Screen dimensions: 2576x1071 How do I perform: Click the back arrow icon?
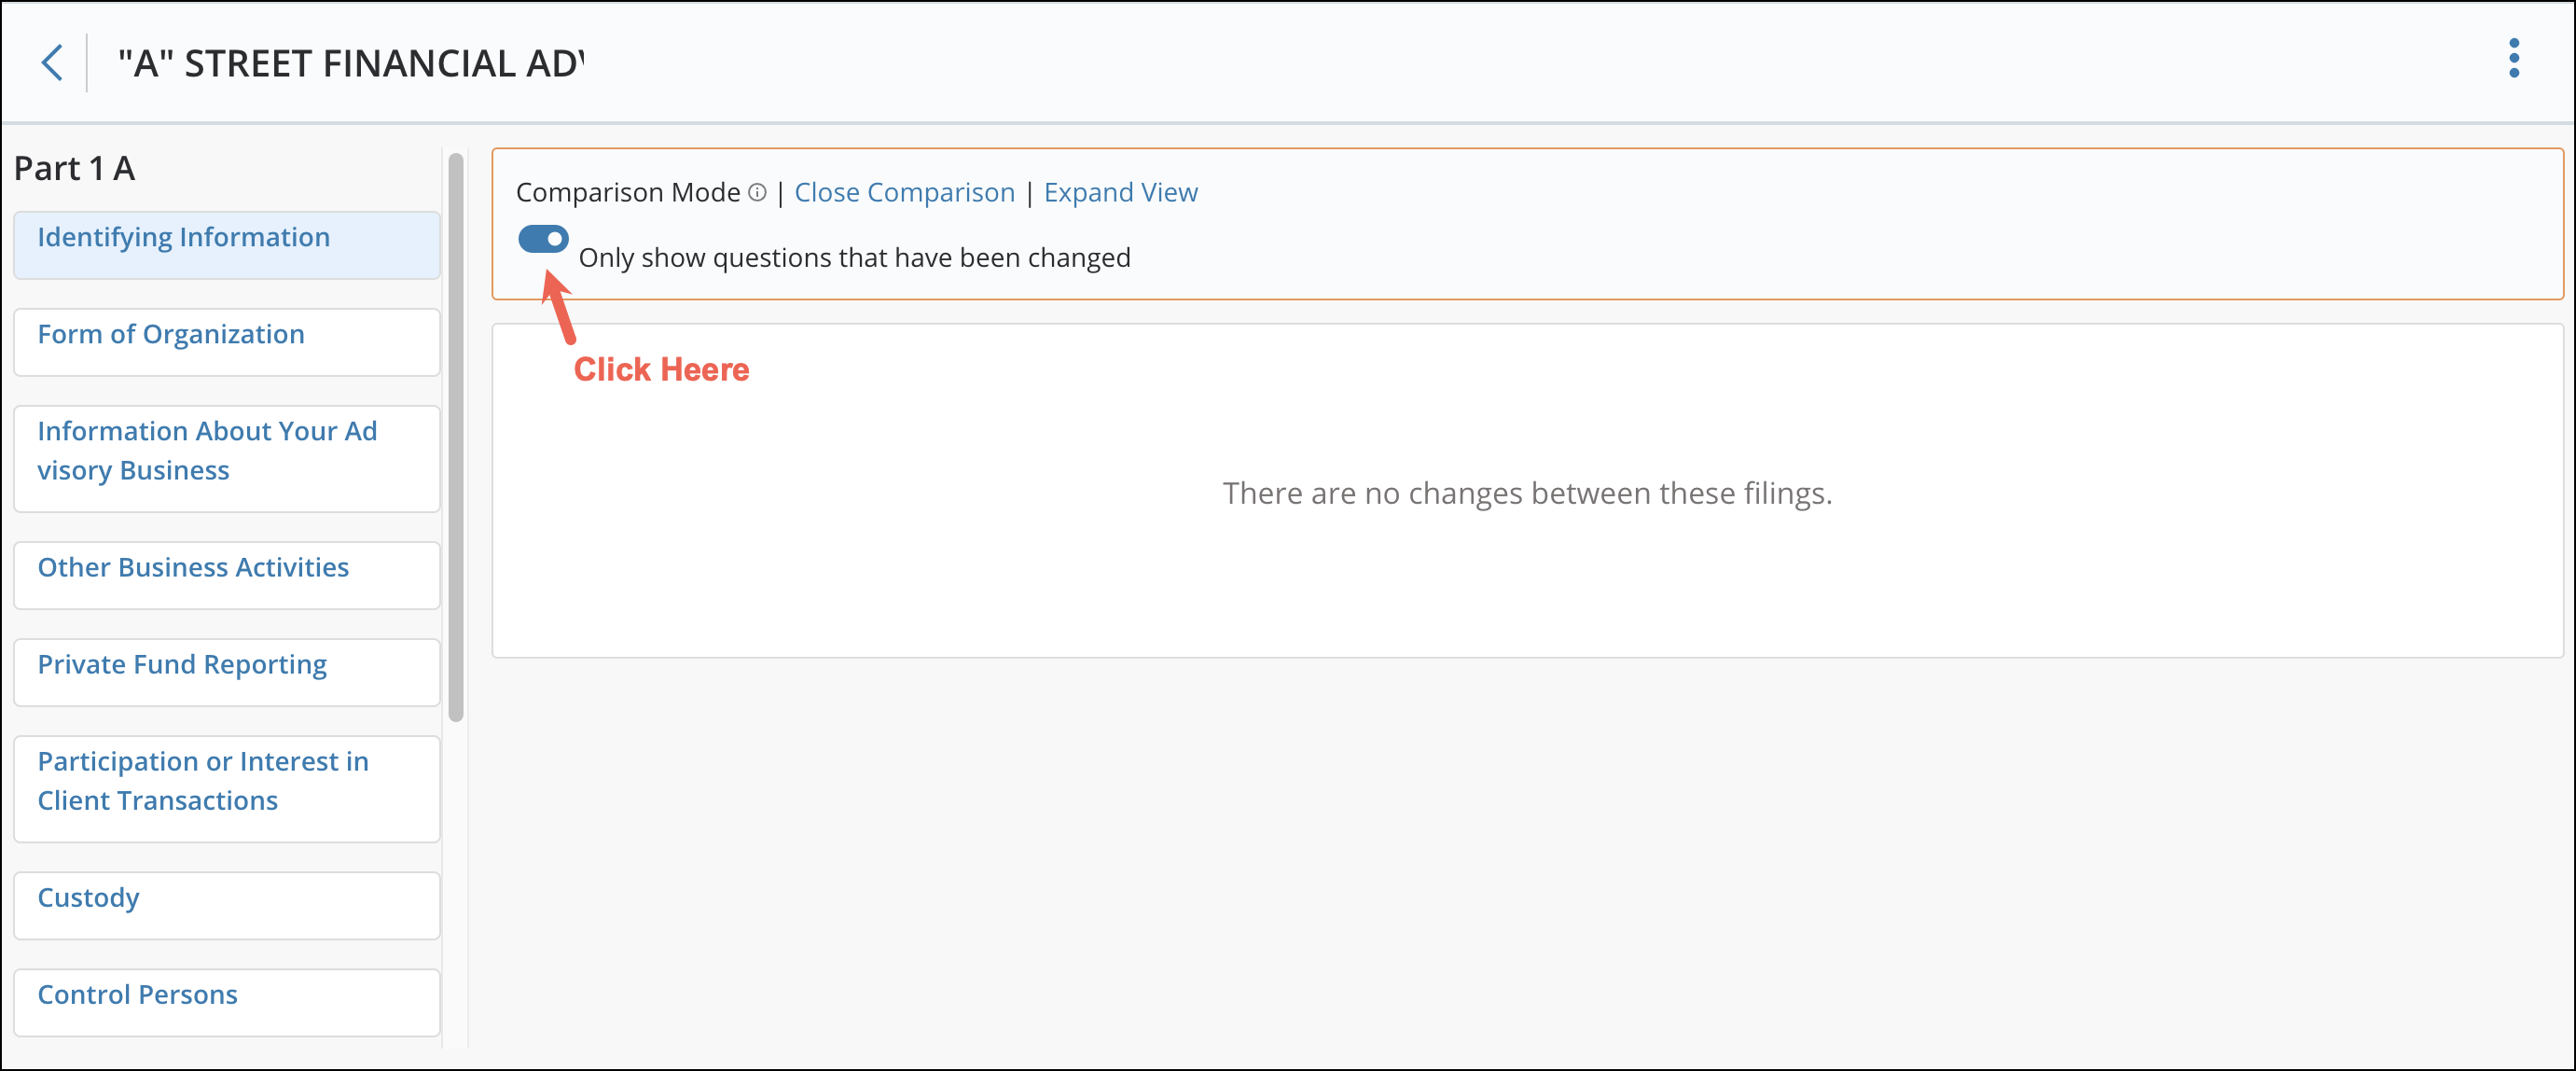coord(52,62)
